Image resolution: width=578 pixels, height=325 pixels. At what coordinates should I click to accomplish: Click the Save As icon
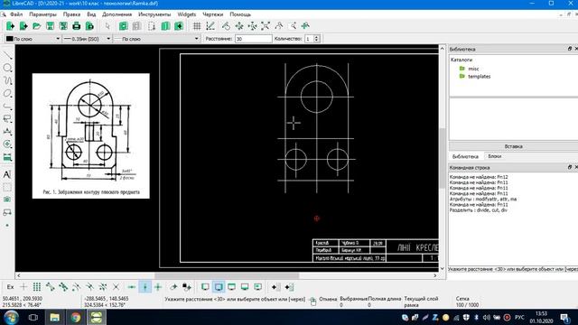pyautogui.click(x=63, y=26)
